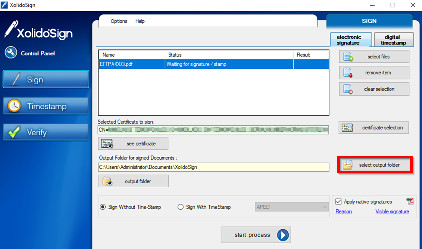
Task: Open the Visible signature link
Action: click(x=392, y=212)
